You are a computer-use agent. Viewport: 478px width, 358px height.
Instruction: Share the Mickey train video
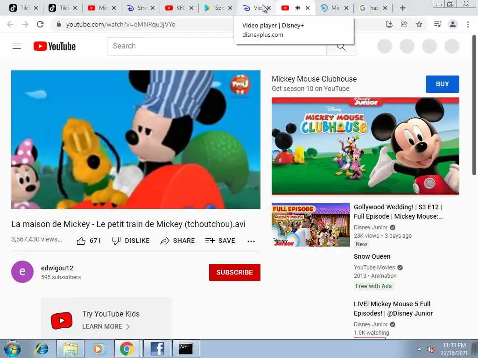pos(177,241)
